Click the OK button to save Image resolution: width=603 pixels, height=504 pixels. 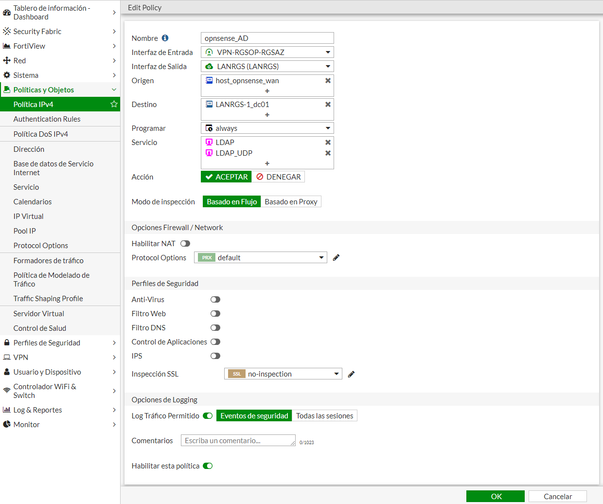click(x=496, y=496)
